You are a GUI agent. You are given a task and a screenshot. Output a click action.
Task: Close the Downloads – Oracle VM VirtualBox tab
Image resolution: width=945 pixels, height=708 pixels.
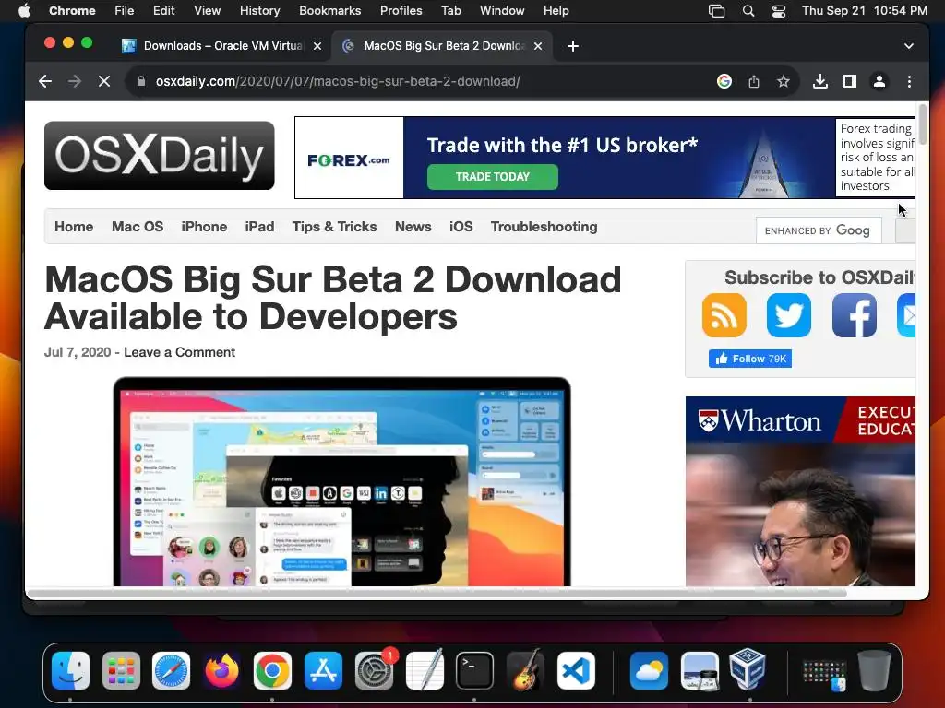[317, 46]
